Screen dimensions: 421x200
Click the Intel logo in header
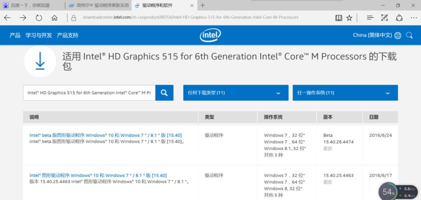(x=210, y=35)
